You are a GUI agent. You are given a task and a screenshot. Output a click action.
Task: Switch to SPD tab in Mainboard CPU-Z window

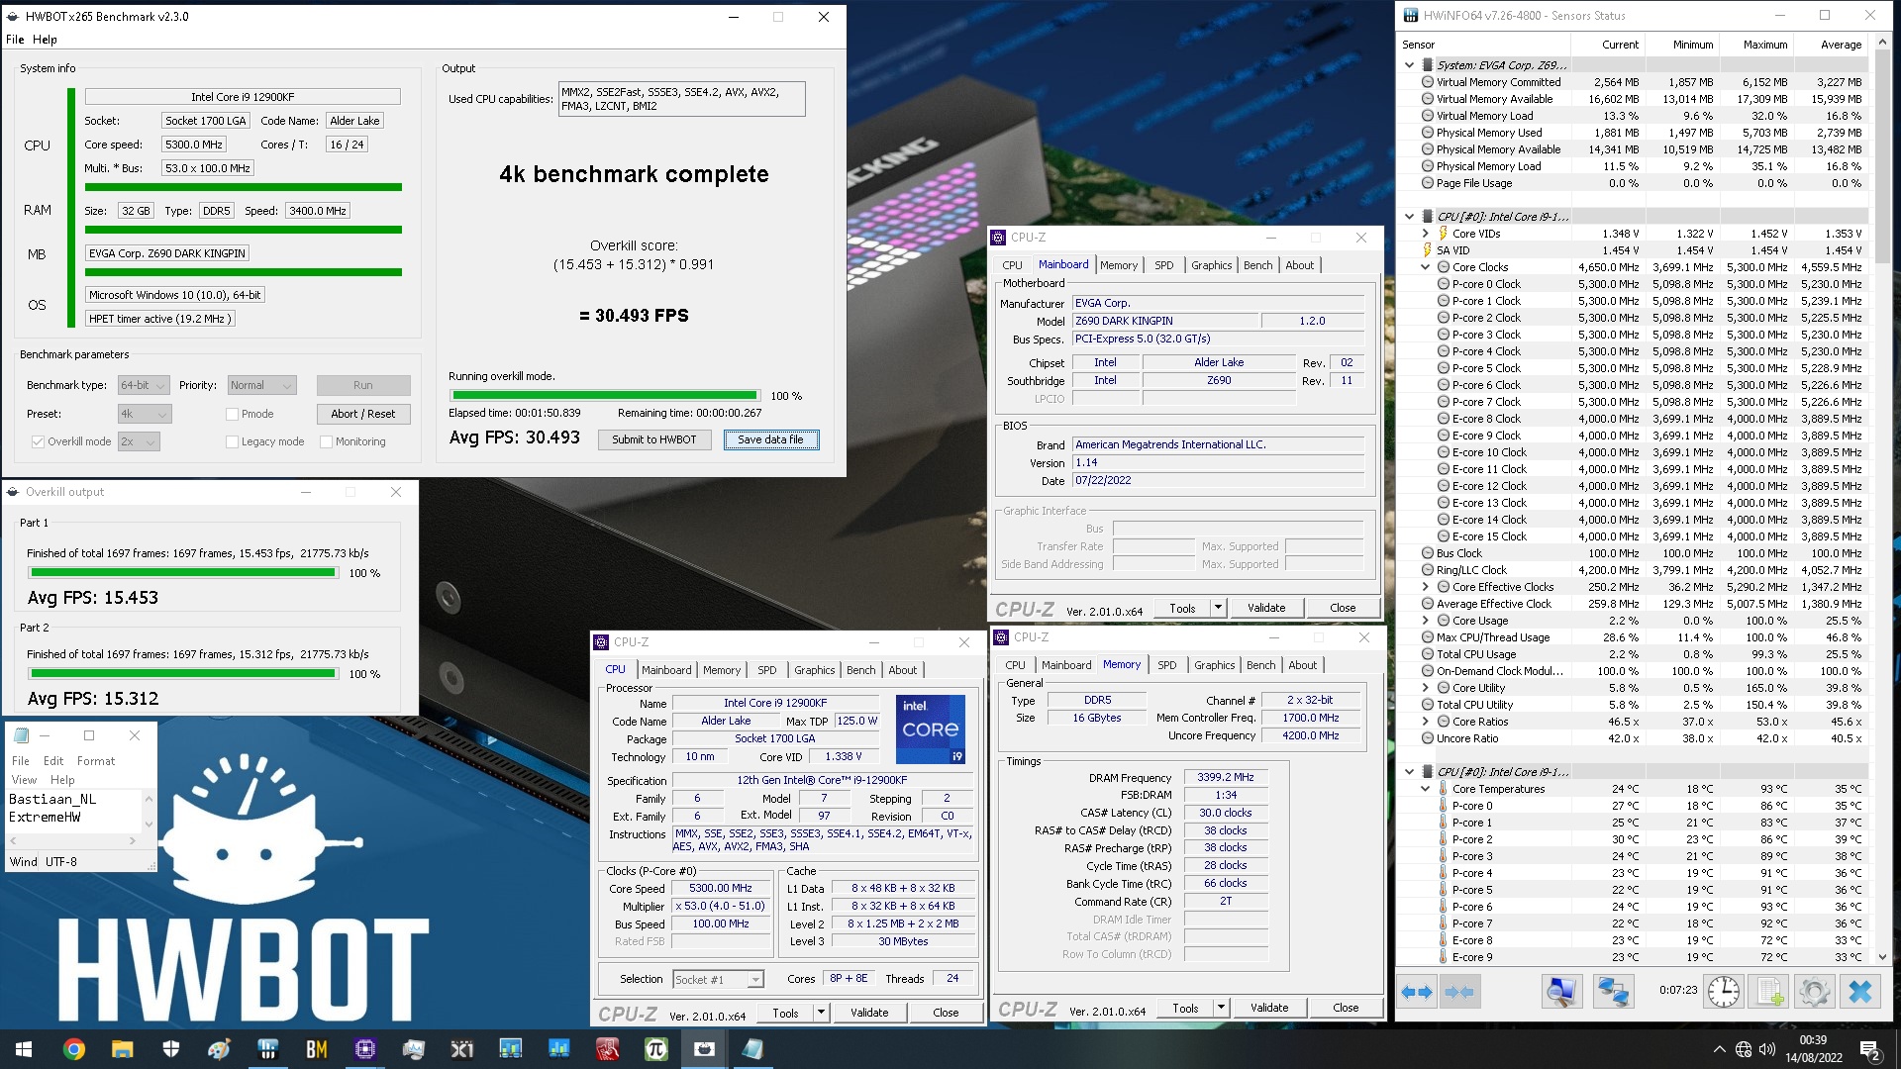(1164, 265)
